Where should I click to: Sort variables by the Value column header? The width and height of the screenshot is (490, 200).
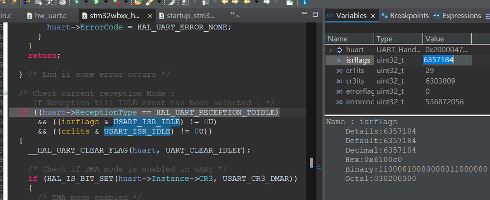tap(447, 39)
